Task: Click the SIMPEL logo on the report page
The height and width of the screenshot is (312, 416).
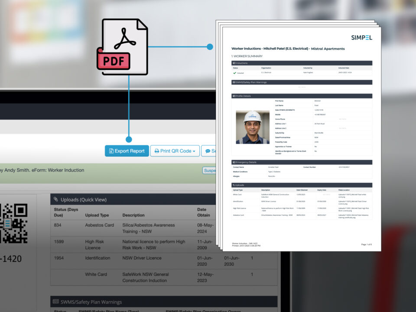Action: (x=361, y=38)
